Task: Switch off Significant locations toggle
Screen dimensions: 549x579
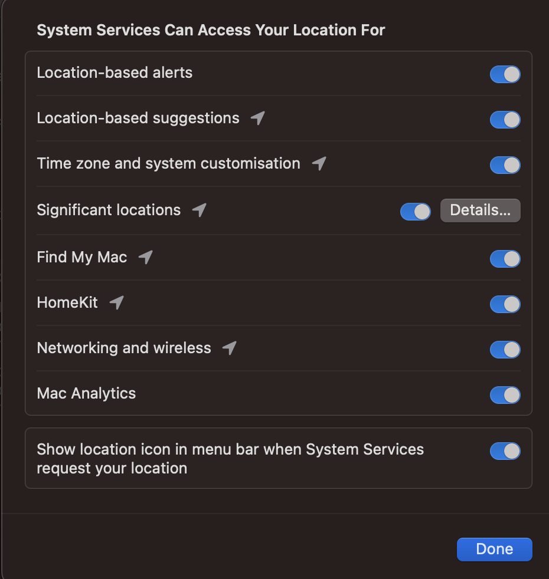Action: pos(416,212)
